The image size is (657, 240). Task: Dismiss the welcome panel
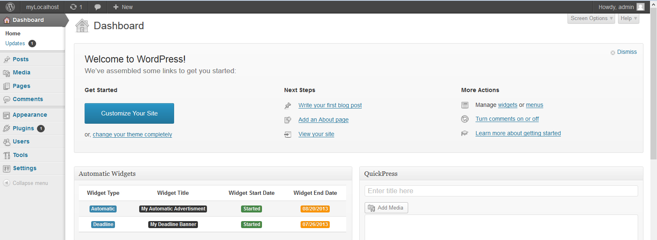pyautogui.click(x=627, y=52)
